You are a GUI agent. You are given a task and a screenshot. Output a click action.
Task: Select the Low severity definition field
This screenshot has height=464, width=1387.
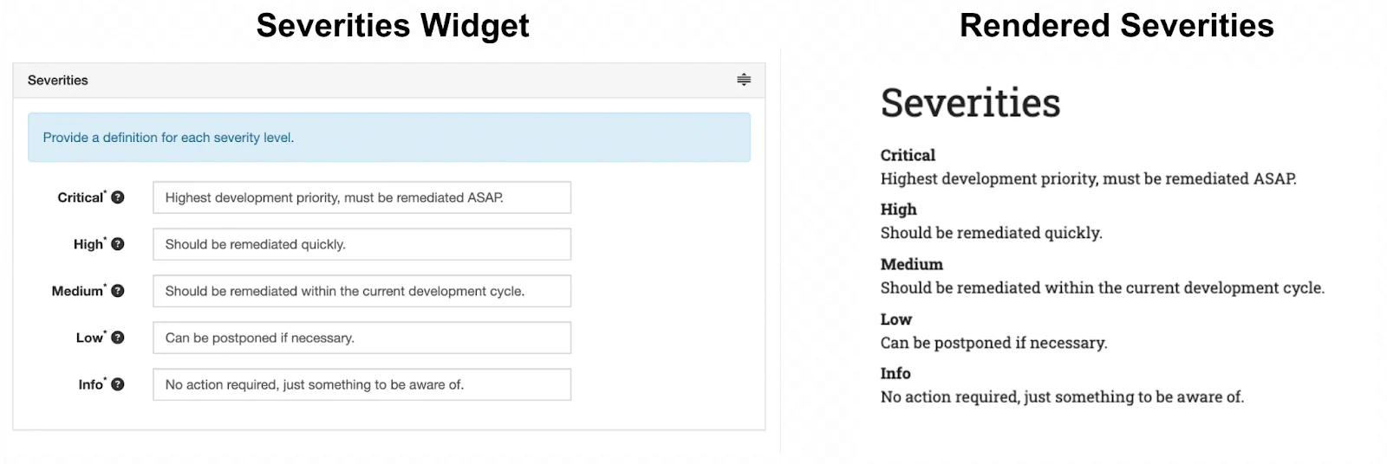pos(361,338)
